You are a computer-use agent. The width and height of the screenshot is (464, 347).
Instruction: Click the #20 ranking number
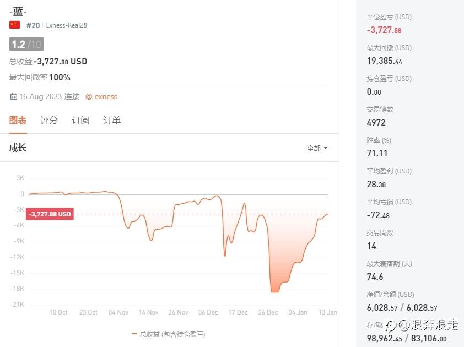(x=33, y=25)
